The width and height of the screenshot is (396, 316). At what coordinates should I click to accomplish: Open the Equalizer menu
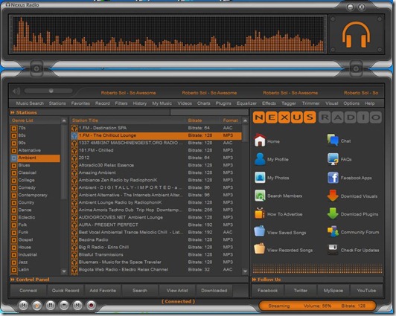tap(246, 103)
